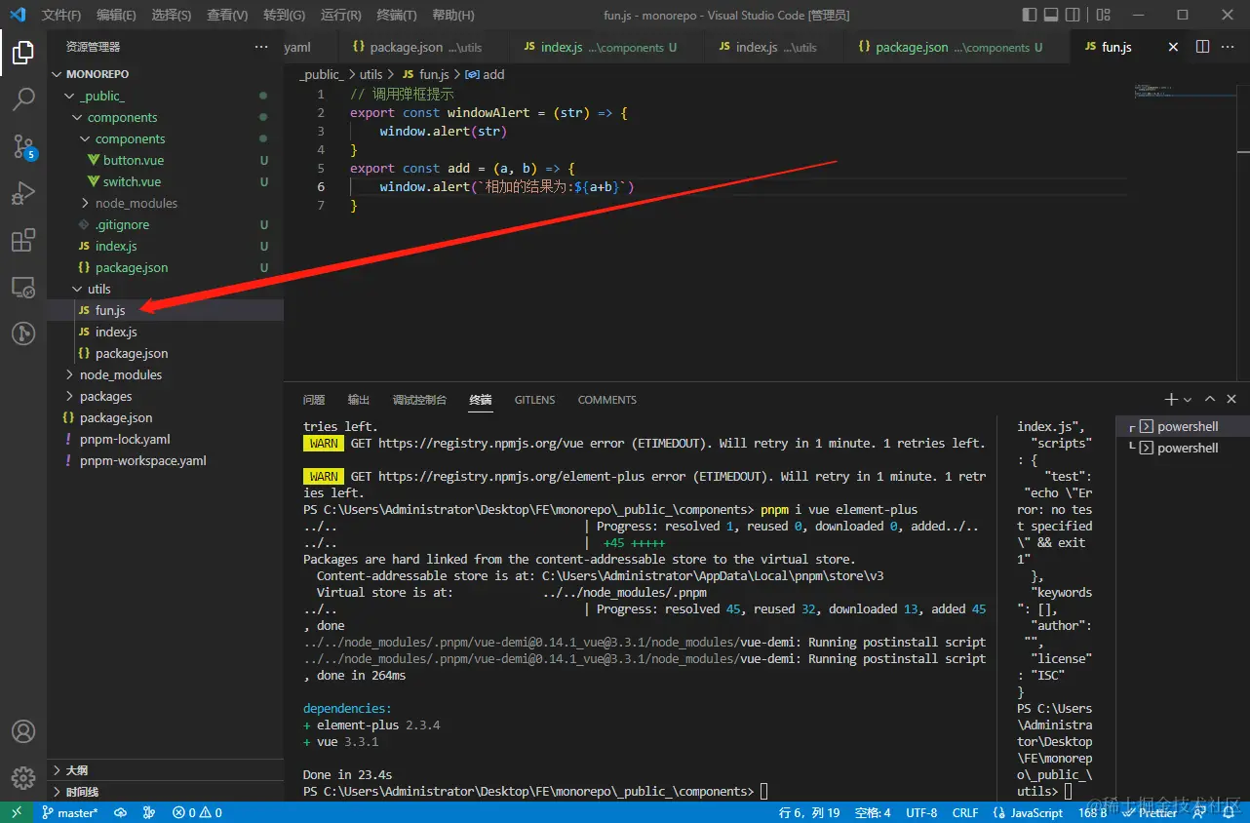Image resolution: width=1250 pixels, height=823 pixels.
Task: Open the GitLens icon in activity bar
Action: (x=23, y=333)
